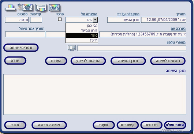Switch to תוכן השיחה tab button

coord(128,61)
